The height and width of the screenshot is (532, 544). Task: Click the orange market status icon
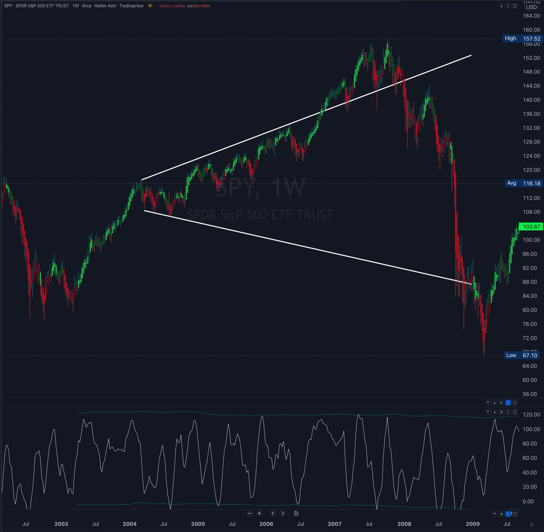coord(150,6)
